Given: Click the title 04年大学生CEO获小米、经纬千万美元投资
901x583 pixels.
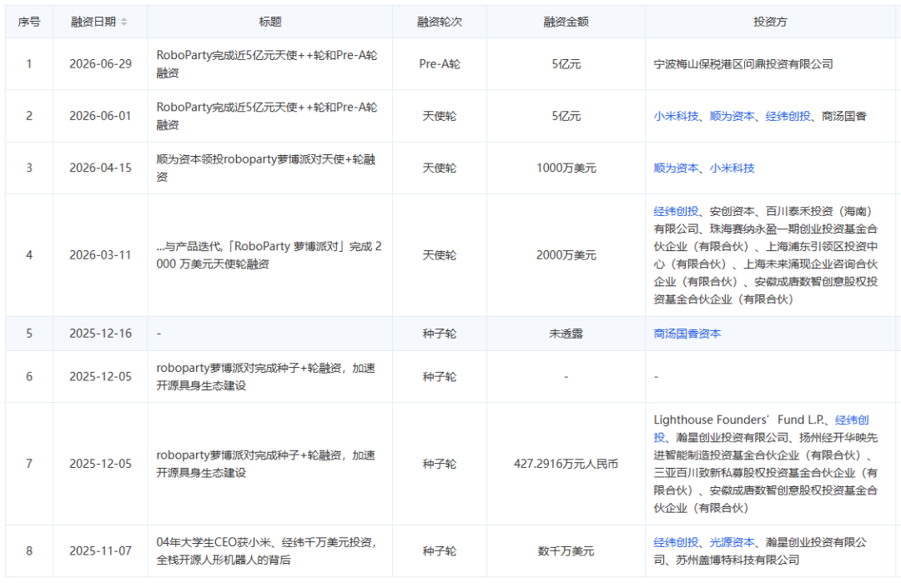Looking at the screenshot, I should [x=267, y=550].
